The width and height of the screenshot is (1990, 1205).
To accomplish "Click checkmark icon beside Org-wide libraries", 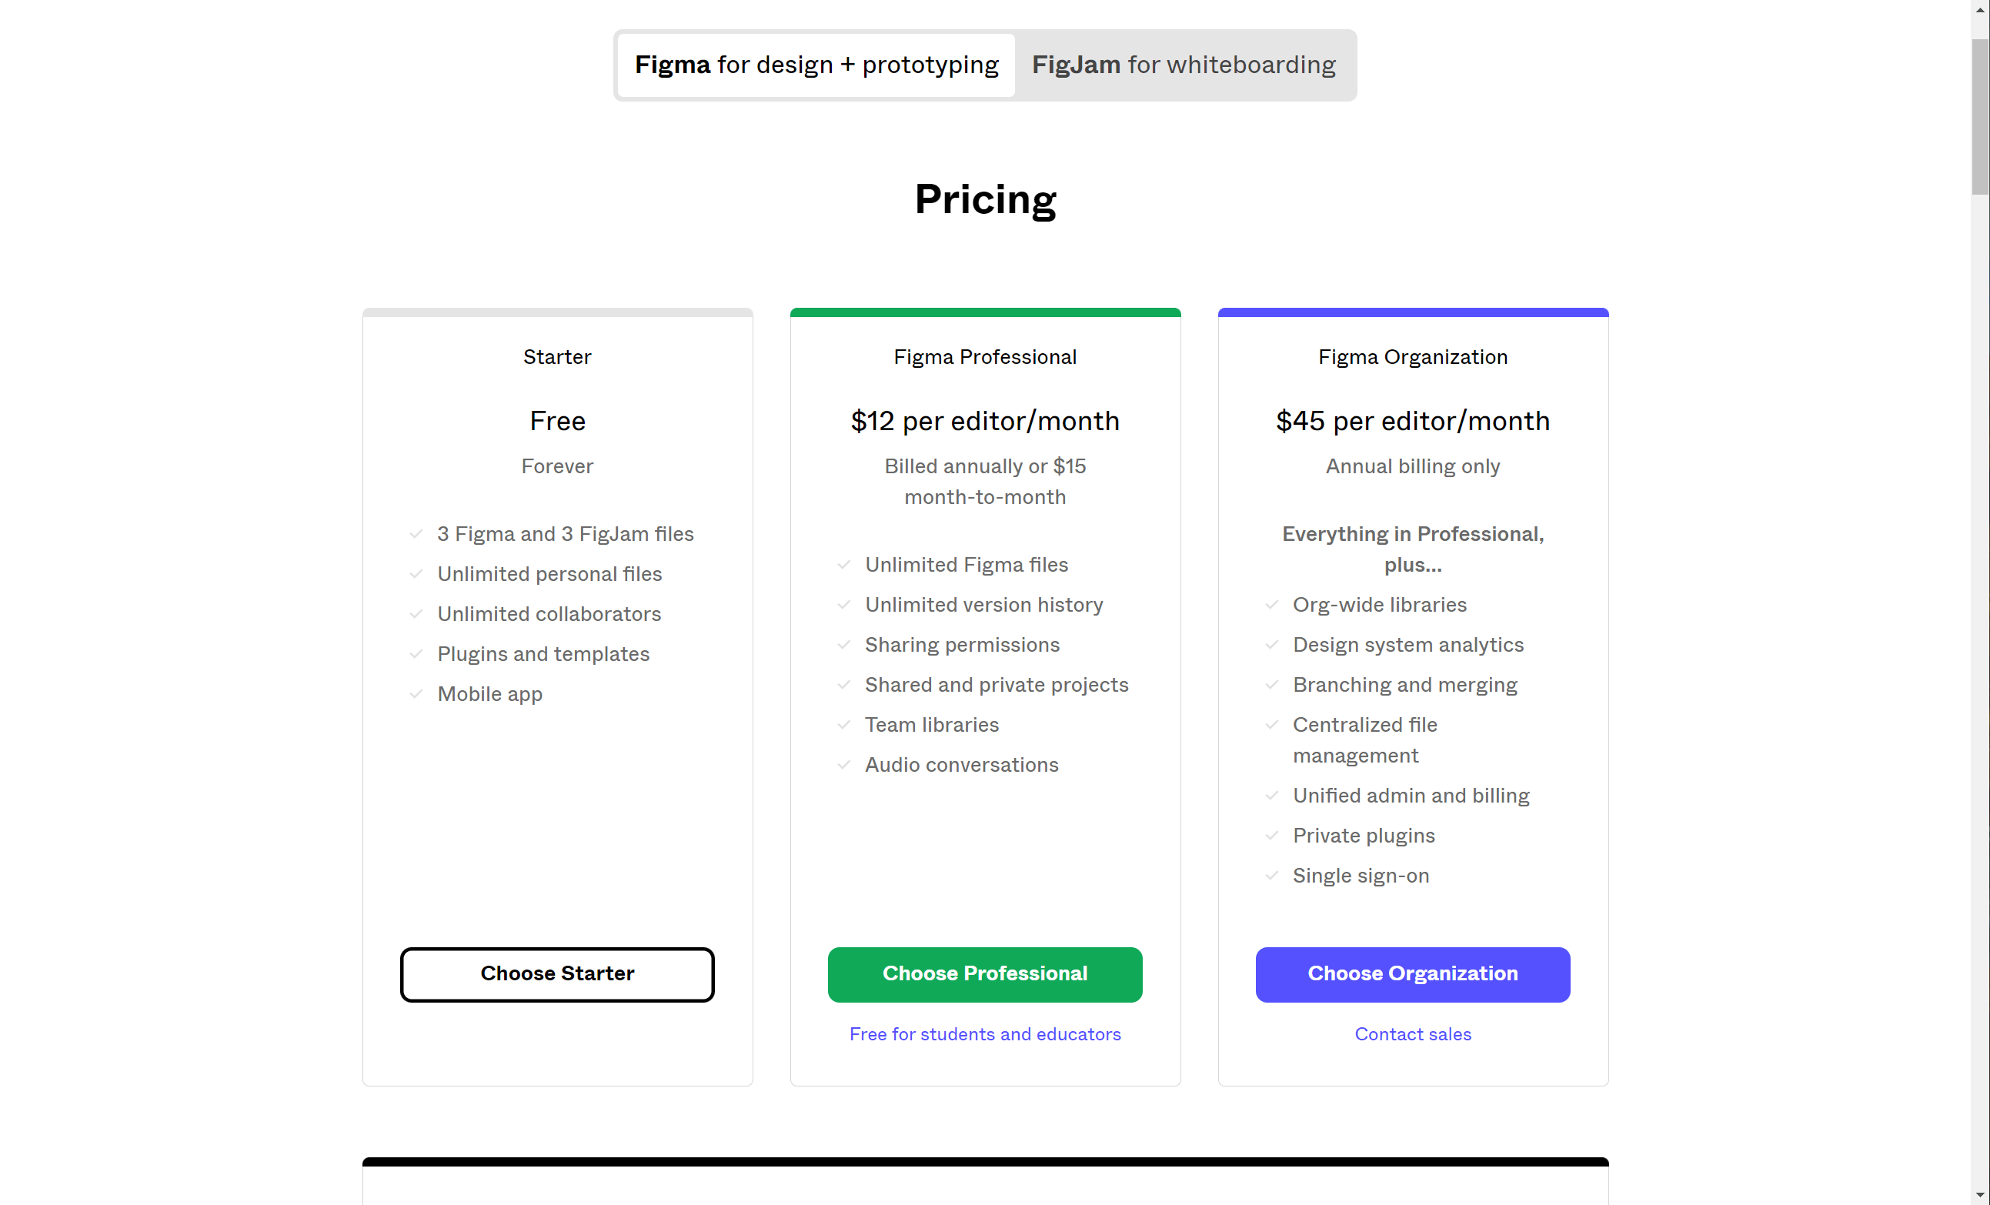I will coord(1271,605).
